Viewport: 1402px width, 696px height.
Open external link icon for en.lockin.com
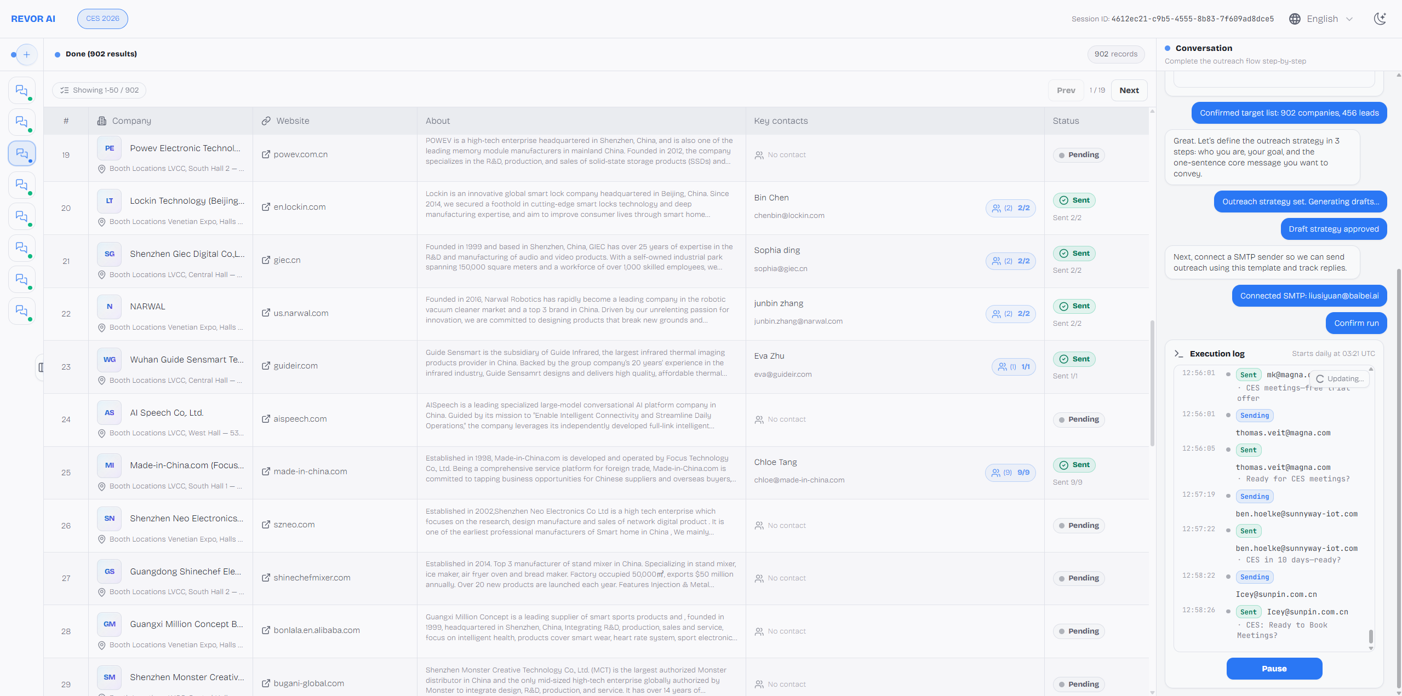[266, 207]
